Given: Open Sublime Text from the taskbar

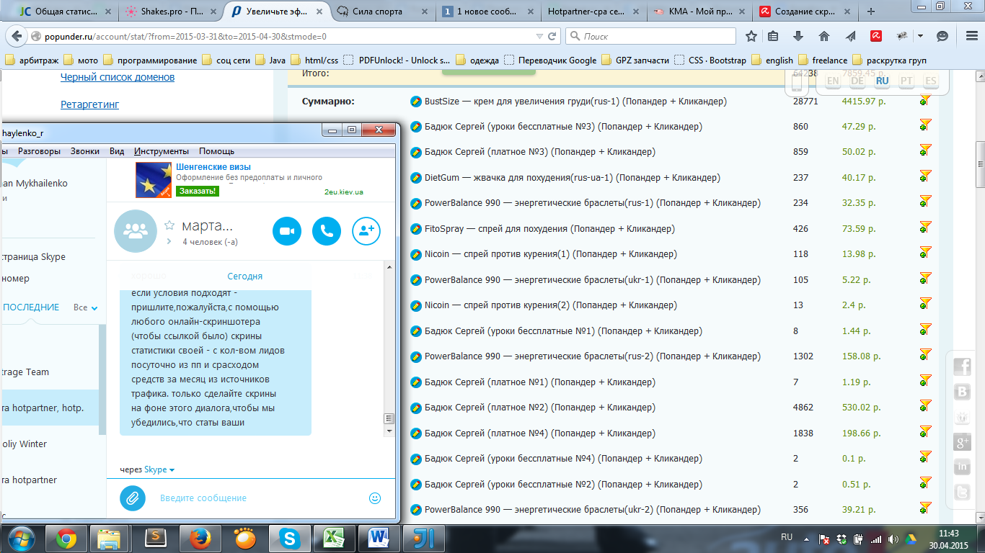Looking at the screenshot, I should [x=156, y=539].
